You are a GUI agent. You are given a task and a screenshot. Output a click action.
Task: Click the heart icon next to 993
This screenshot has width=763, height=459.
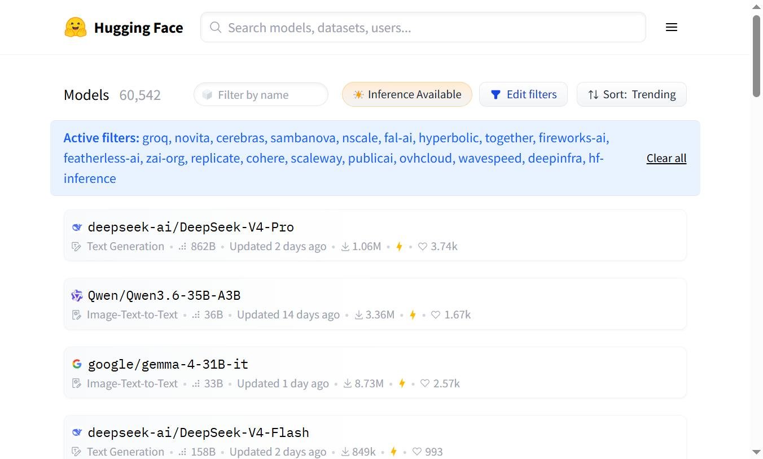416,452
